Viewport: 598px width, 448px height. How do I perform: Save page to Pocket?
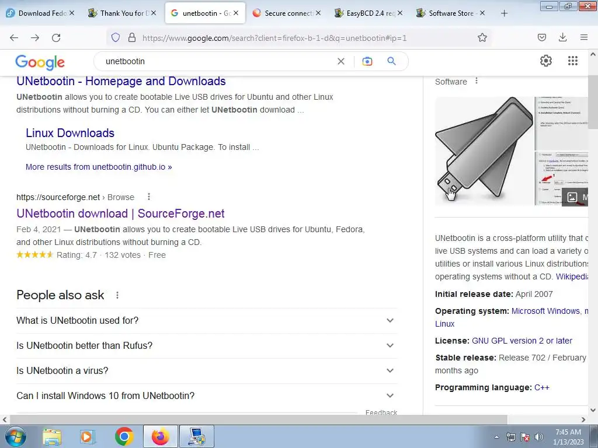[541, 37]
